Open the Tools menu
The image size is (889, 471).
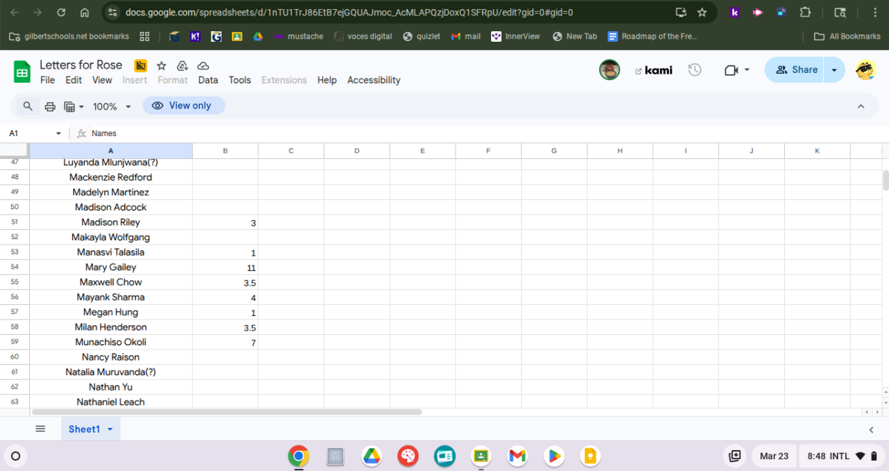(x=240, y=80)
